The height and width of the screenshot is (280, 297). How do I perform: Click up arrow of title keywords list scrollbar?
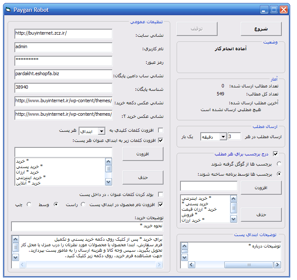[109, 161]
